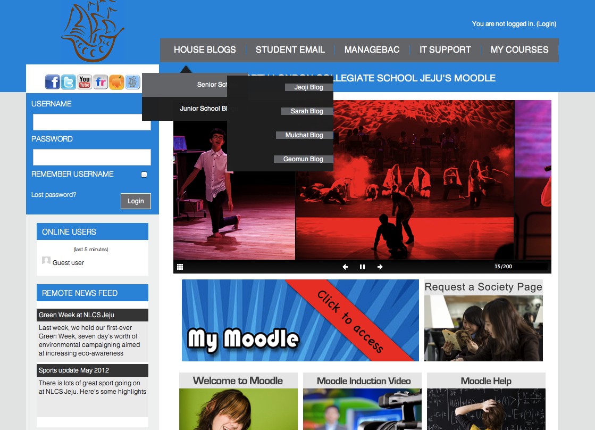Open Student Email from the nav bar
The height and width of the screenshot is (430, 595).
[x=290, y=50]
